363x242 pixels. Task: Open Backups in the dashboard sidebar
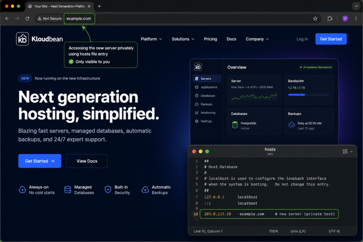pyautogui.click(x=207, y=104)
